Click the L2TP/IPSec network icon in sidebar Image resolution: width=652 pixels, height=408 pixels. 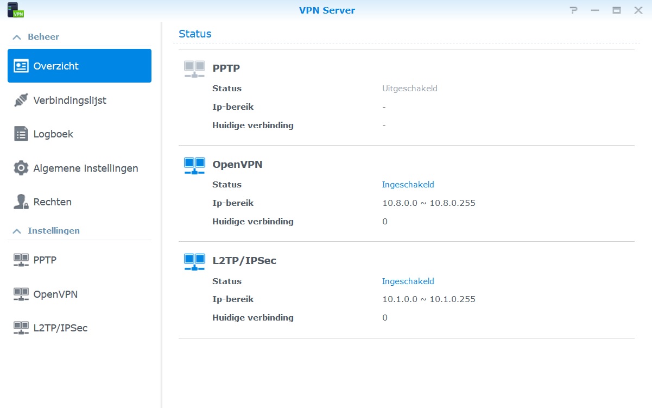coord(21,328)
